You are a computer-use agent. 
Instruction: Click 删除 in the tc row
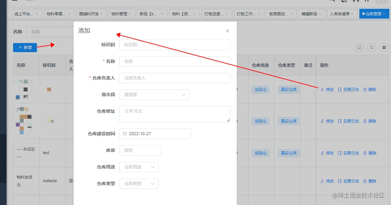(x=370, y=121)
